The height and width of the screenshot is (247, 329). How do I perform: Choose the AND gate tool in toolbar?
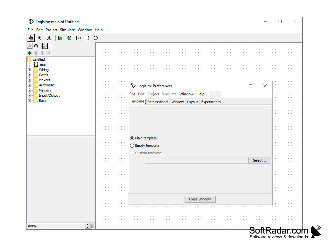[87, 38]
